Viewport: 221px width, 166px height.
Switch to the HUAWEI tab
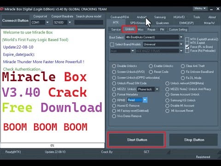pyautogui.click(x=179, y=17)
